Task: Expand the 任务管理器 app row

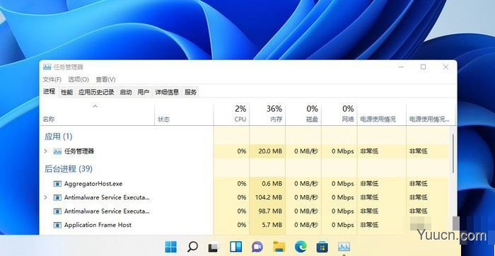Action: pos(45,151)
